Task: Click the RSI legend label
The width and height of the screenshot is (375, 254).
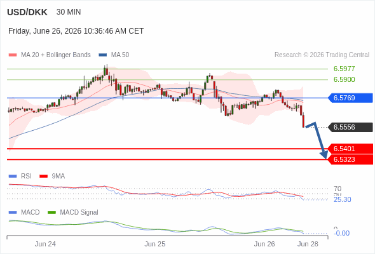Action: click(26, 176)
